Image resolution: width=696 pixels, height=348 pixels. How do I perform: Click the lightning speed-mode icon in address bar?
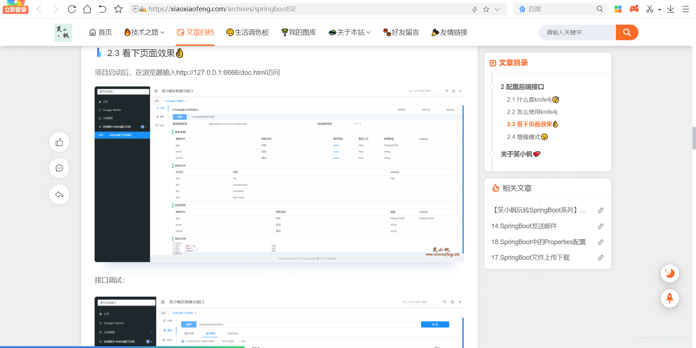pyautogui.click(x=475, y=9)
